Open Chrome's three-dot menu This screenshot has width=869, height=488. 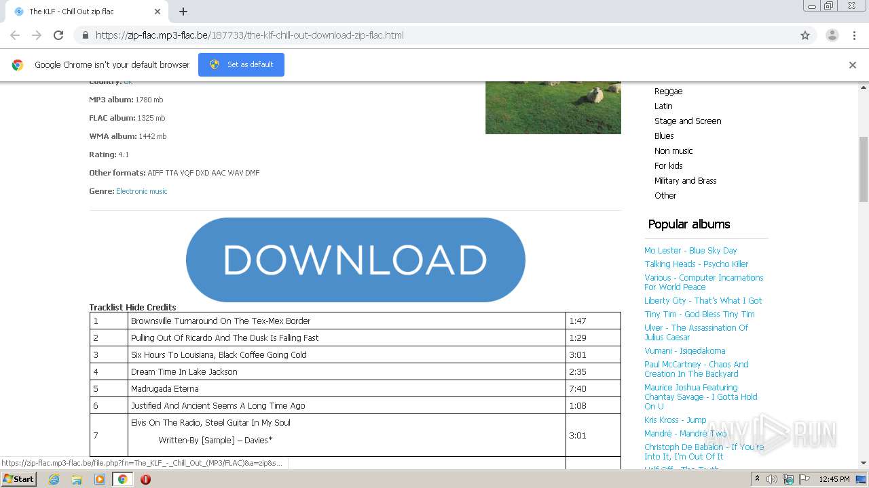(854, 35)
